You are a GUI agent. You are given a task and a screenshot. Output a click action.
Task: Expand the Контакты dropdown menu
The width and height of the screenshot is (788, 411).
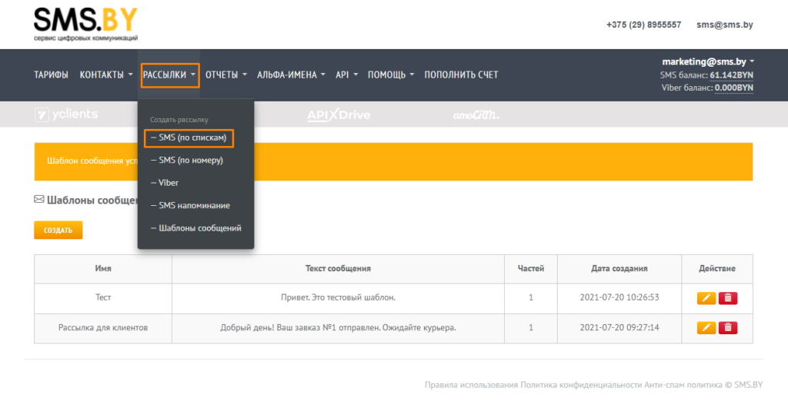[x=106, y=75]
